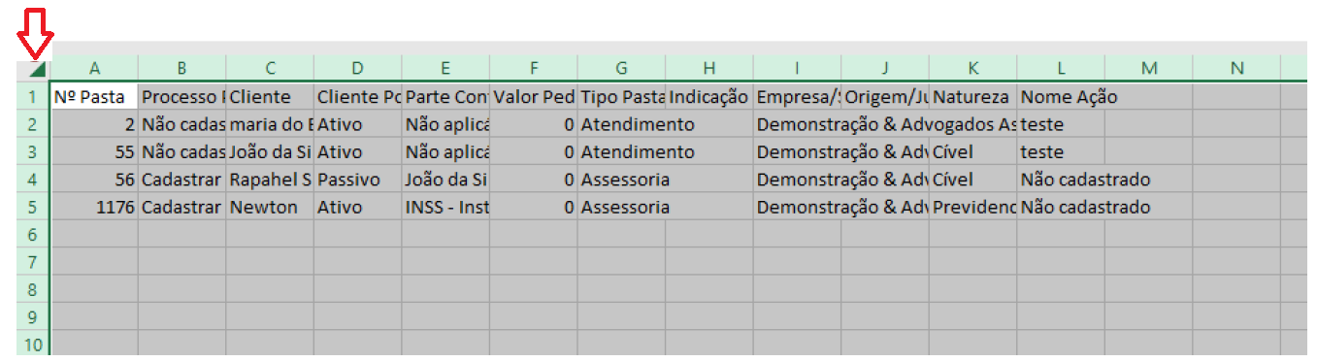
Task: Select row 5 header
Action: tap(33, 207)
